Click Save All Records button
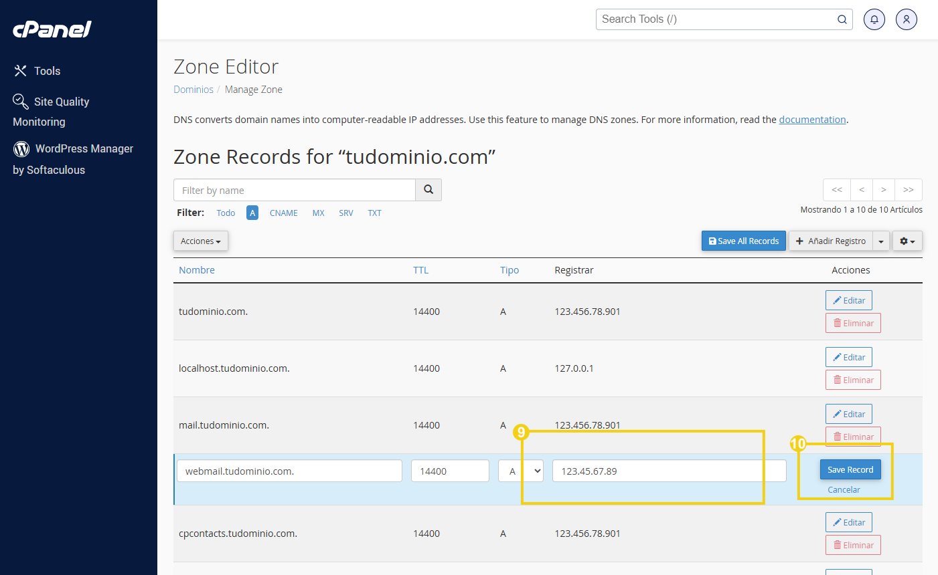The image size is (938, 575). pos(743,241)
